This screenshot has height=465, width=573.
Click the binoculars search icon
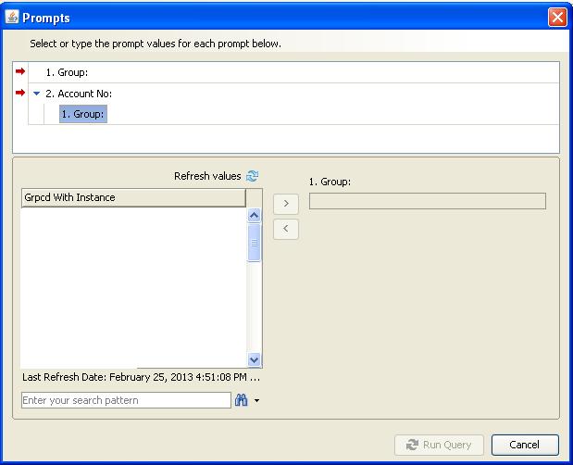241,400
